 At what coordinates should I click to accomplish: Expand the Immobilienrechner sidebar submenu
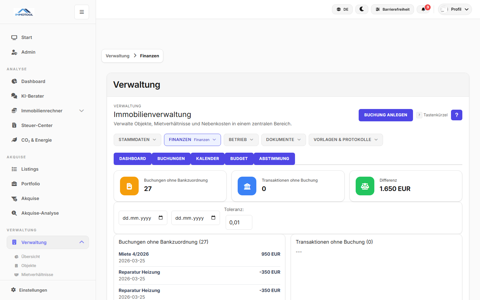coord(81,111)
